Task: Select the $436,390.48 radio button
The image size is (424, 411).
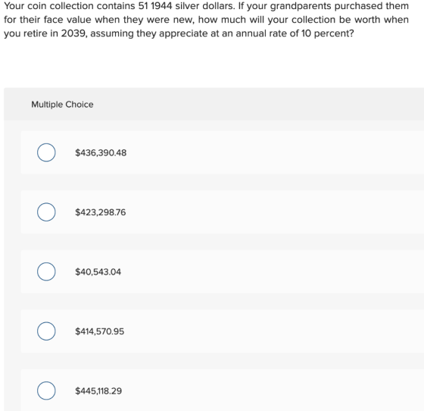Action: 46,152
